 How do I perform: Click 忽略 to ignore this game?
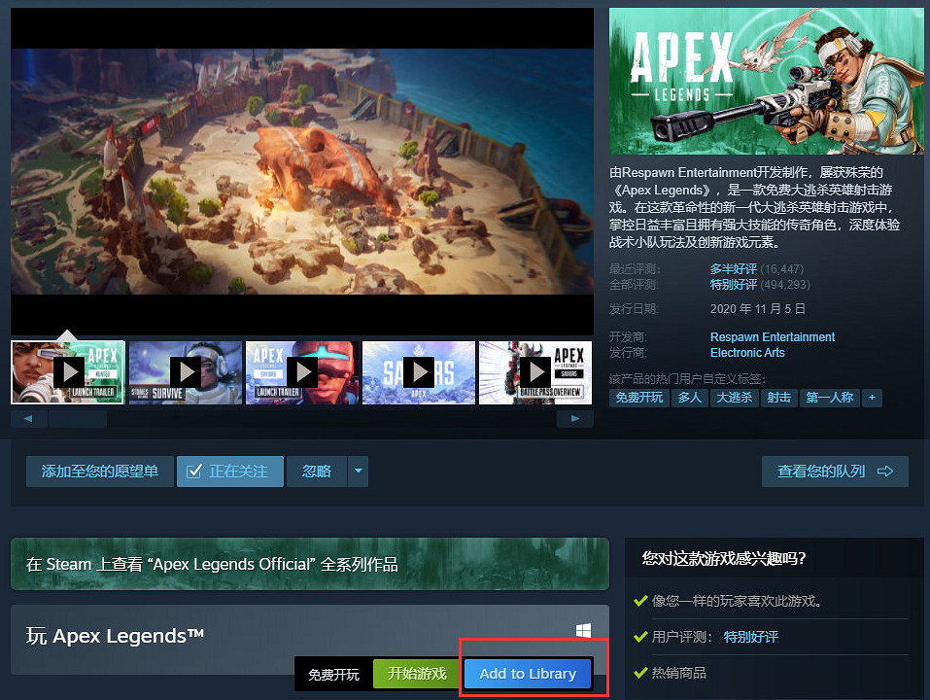point(316,472)
